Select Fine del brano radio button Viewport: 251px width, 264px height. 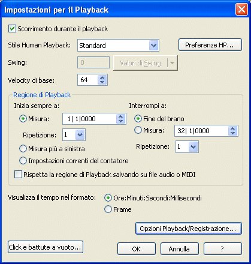click(138, 119)
